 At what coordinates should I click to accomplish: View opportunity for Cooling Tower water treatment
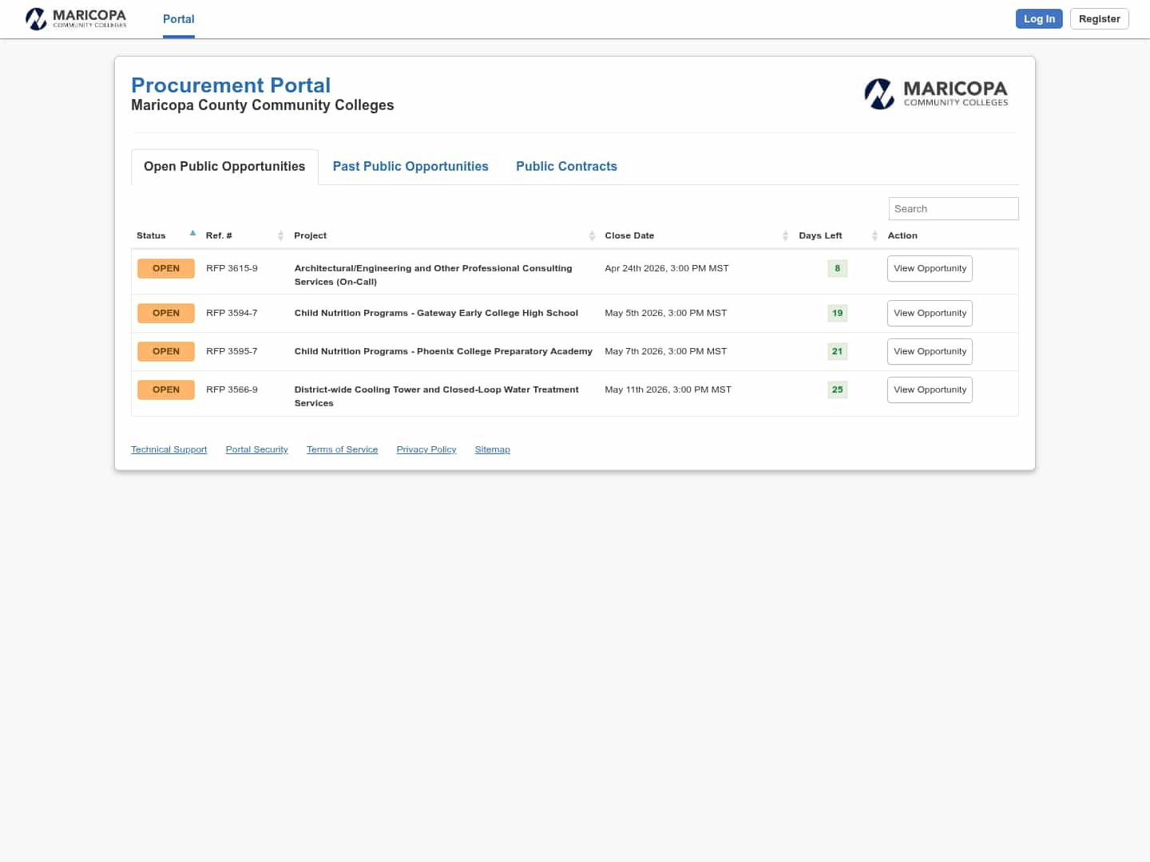(x=930, y=389)
